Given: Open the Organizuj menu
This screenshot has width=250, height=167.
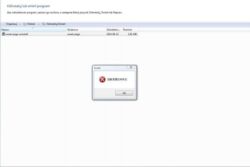Looking at the screenshot, I should [11, 24].
